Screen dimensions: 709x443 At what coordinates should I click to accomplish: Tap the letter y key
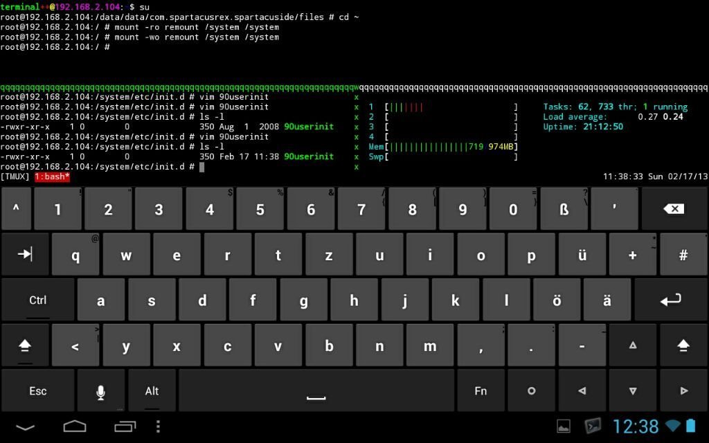click(126, 345)
